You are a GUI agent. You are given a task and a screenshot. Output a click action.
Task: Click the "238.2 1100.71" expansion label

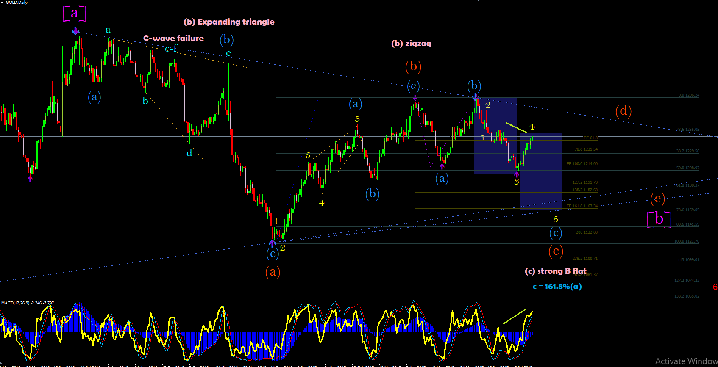585,259
